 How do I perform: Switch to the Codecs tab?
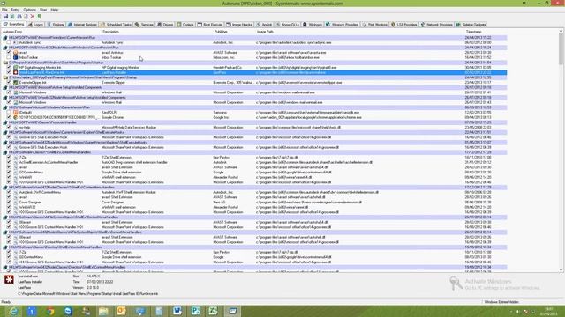[x=185, y=25]
